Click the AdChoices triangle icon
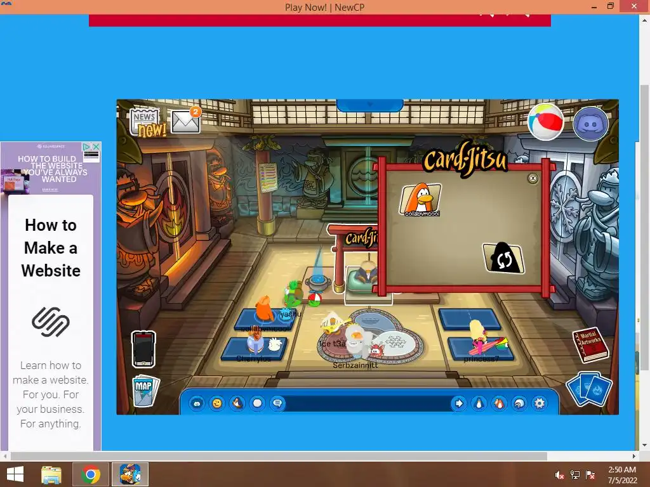Image resolution: width=650 pixels, height=487 pixels. coord(86,146)
